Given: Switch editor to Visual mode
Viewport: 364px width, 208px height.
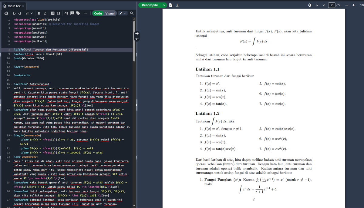Looking at the screenshot, I should point(110,13).
